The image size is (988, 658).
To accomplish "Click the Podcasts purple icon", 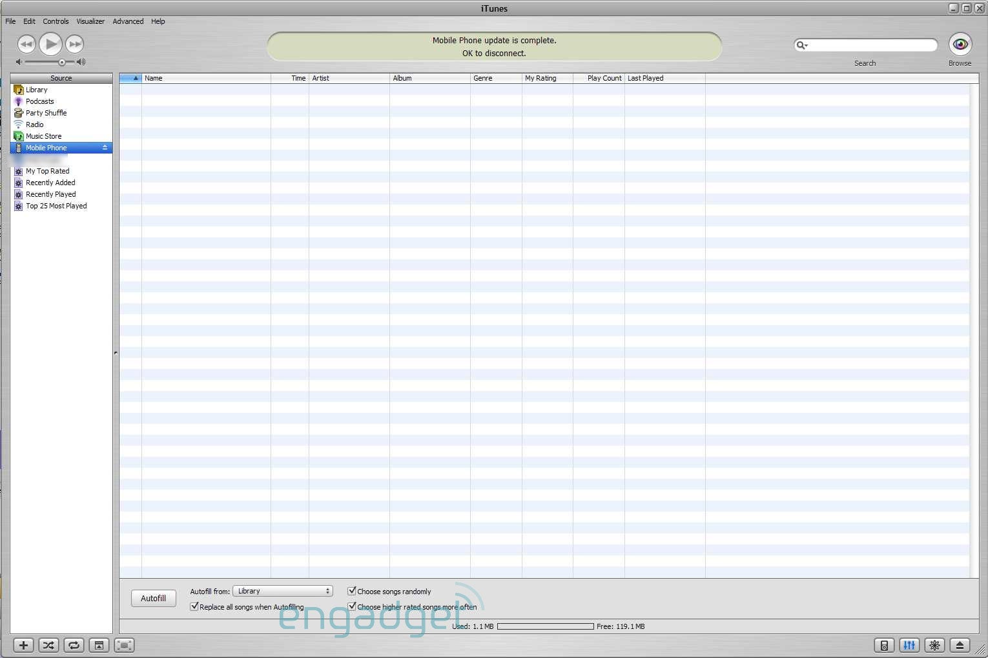I will [x=19, y=101].
